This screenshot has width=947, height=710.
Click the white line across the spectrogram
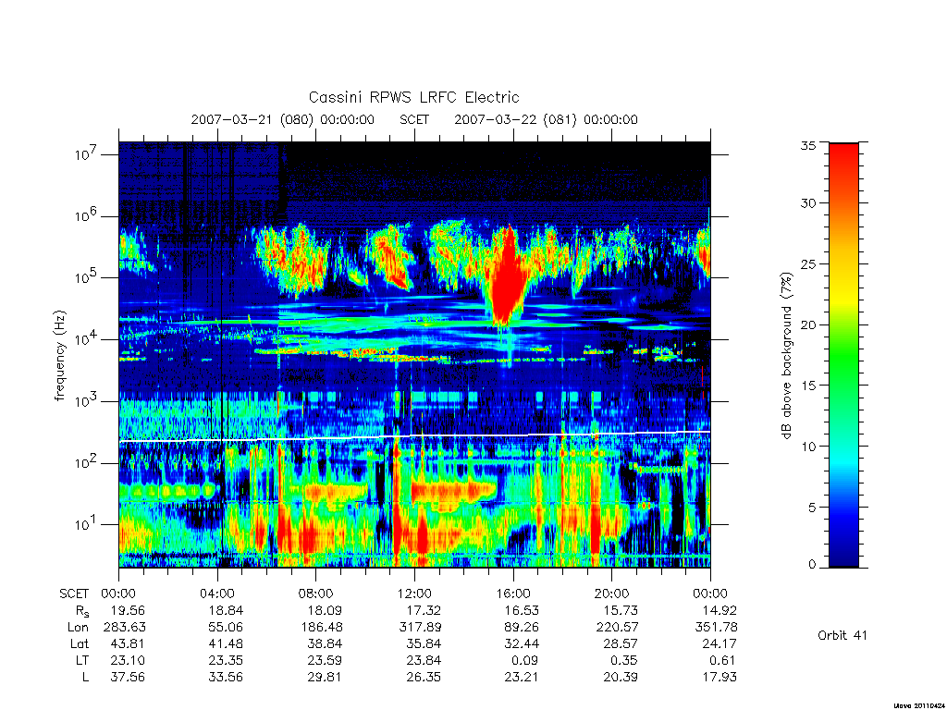[x=414, y=436]
